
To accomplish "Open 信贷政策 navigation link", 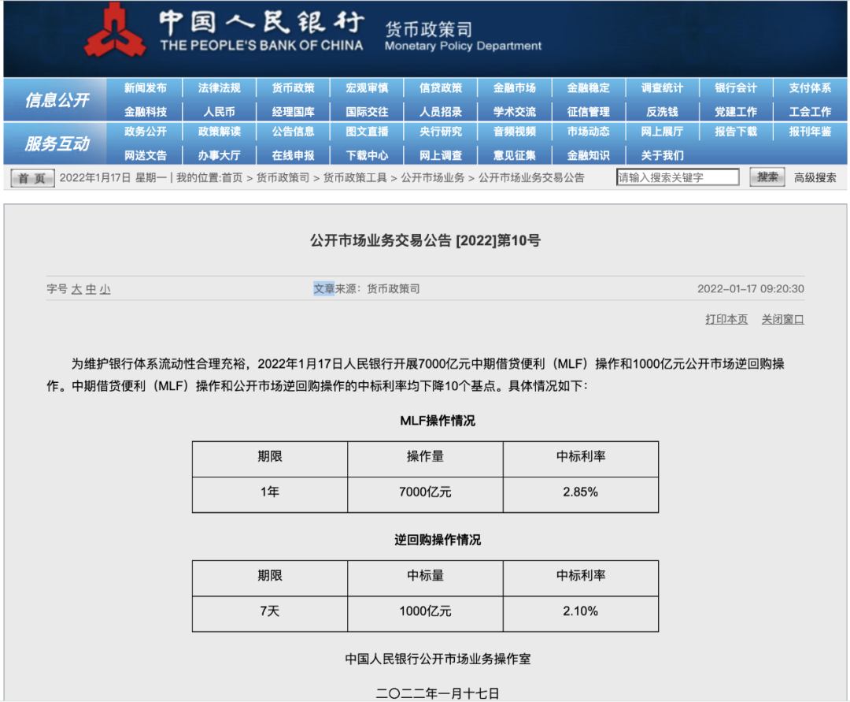I will 441,88.
